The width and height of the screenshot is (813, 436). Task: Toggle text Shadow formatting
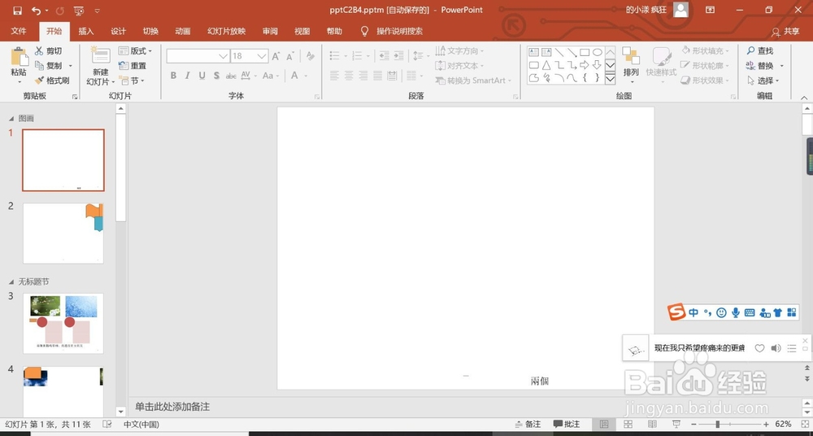click(216, 76)
